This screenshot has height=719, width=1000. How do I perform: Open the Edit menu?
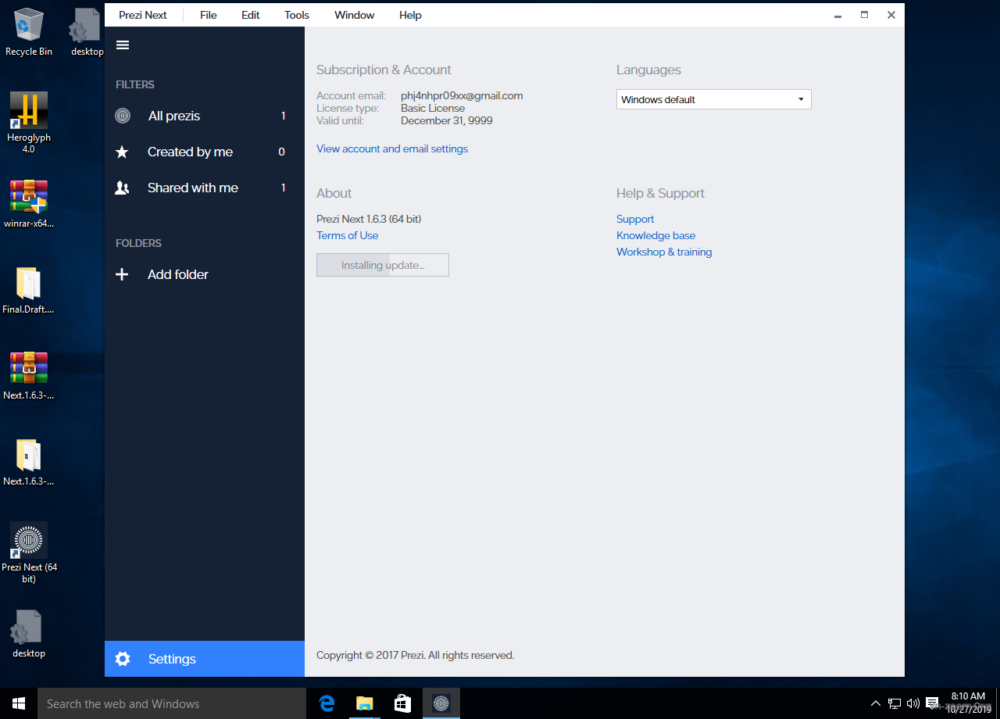[251, 15]
